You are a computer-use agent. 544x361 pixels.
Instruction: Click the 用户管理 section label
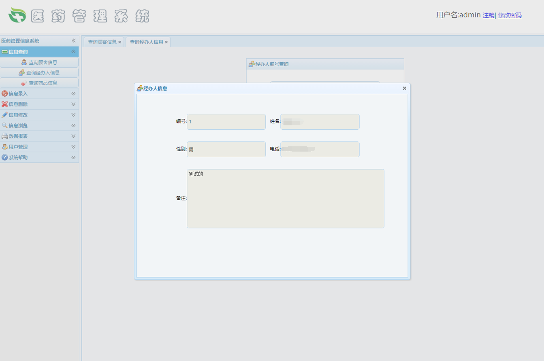coord(18,147)
